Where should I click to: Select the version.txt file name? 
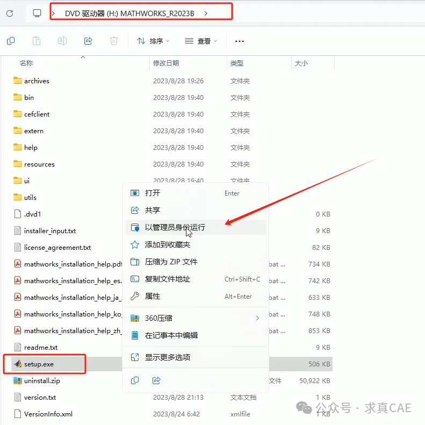pyautogui.click(x=40, y=398)
